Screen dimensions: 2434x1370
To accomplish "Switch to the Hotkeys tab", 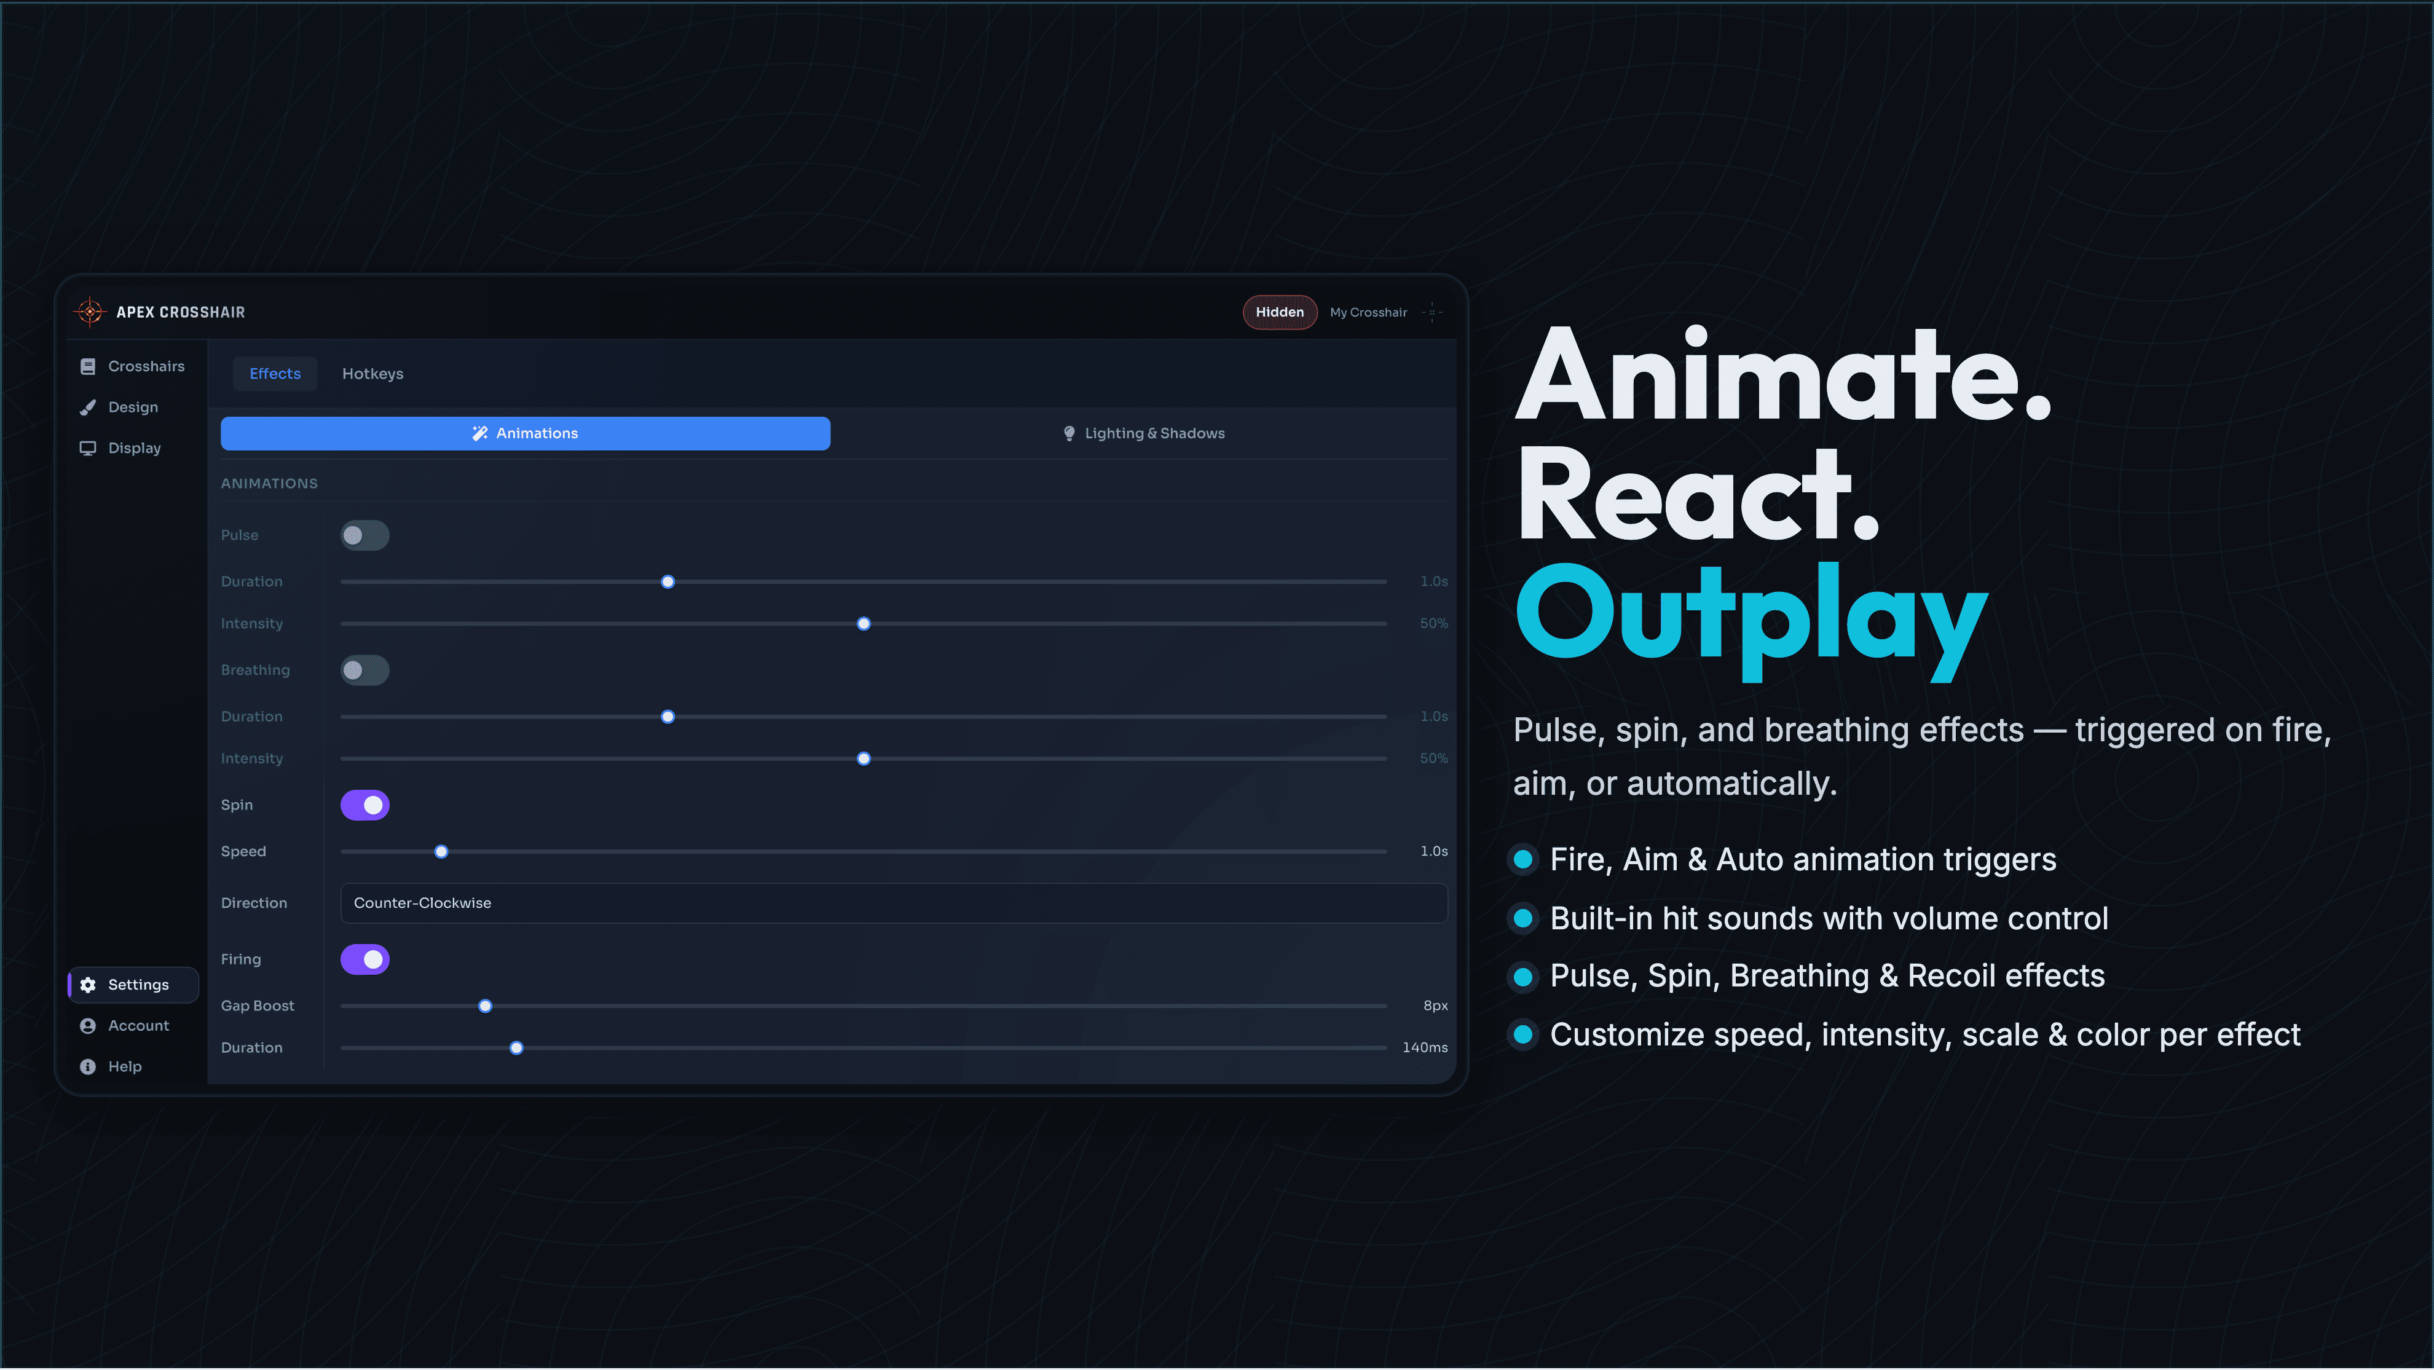I will coord(372,374).
